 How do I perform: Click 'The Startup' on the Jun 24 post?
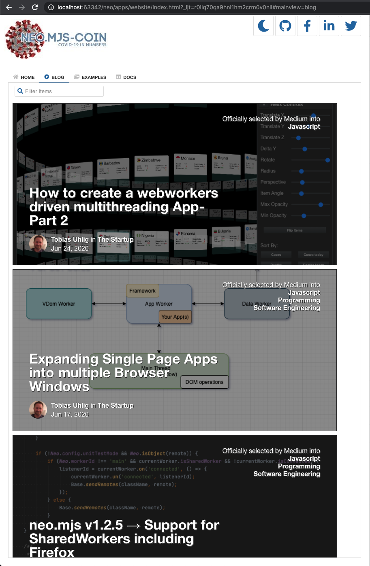115,239
